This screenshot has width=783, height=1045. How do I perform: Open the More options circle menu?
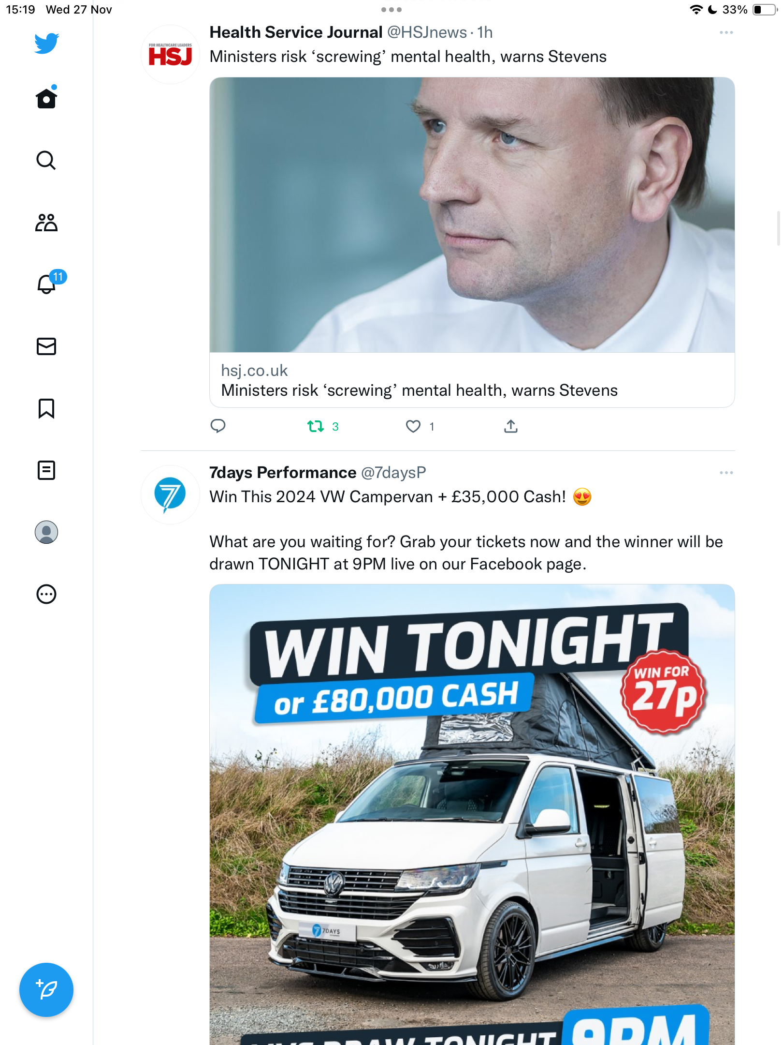click(46, 594)
